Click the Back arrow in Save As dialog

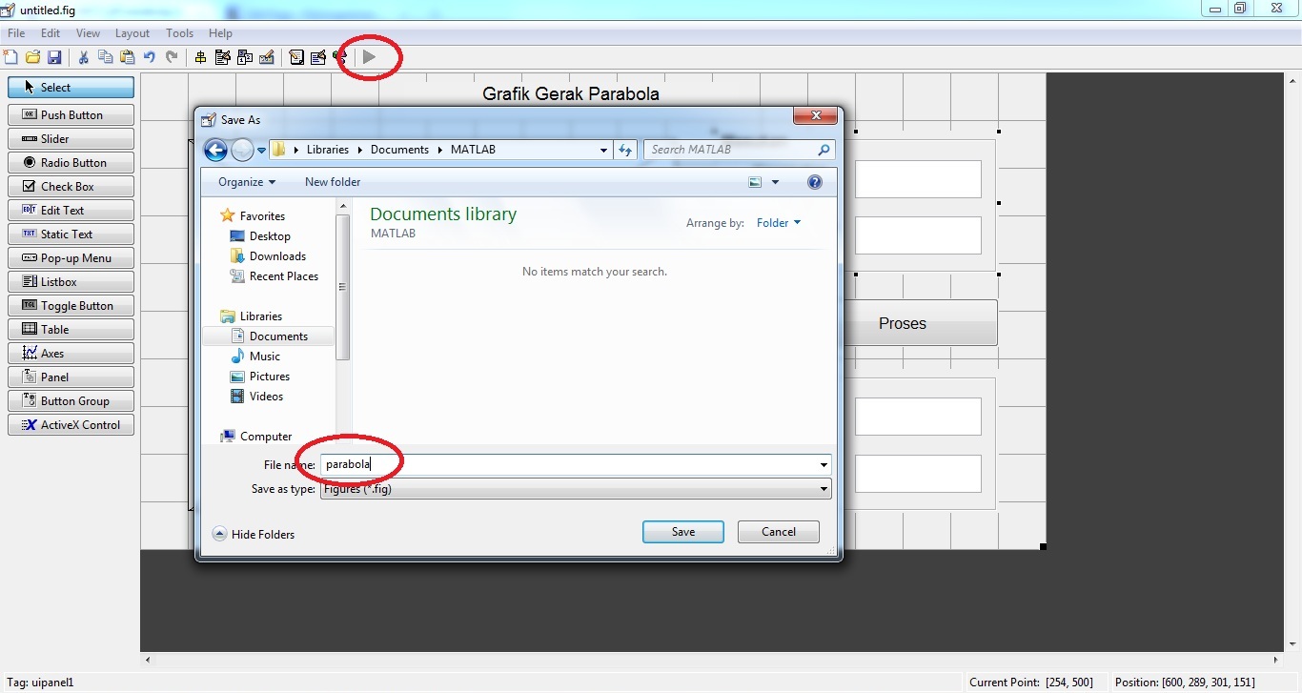(x=215, y=150)
